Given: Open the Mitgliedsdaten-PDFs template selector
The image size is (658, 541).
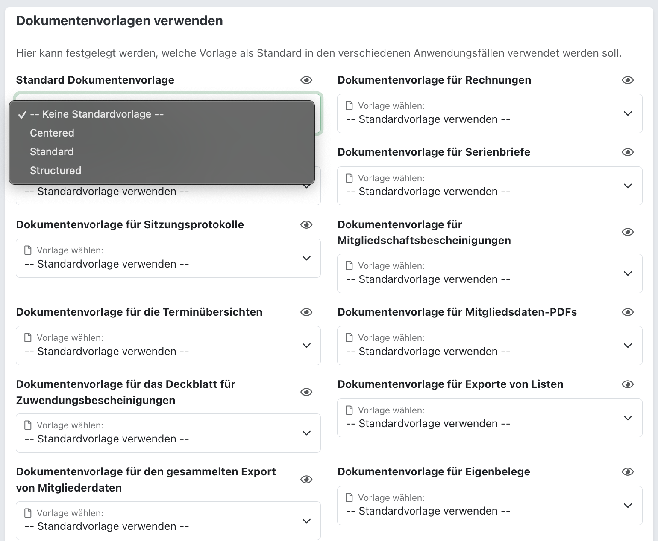Looking at the screenshot, I should click(x=489, y=346).
